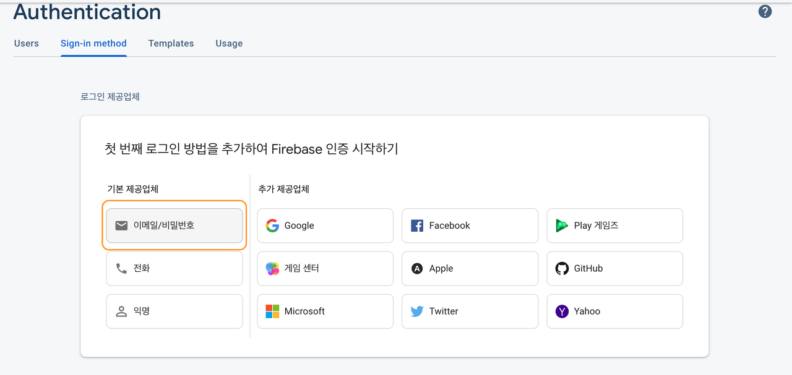Image resolution: width=792 pixels, height=375 pixels.
Task: Select the Sign-in method tab
Action: coord(93,43)
